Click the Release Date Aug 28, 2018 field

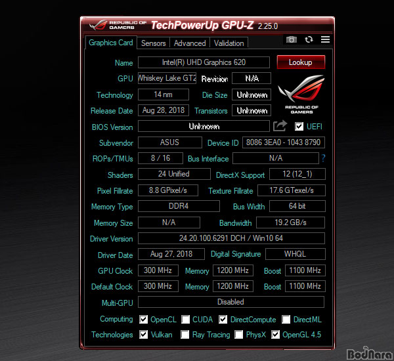pos(164,110)
